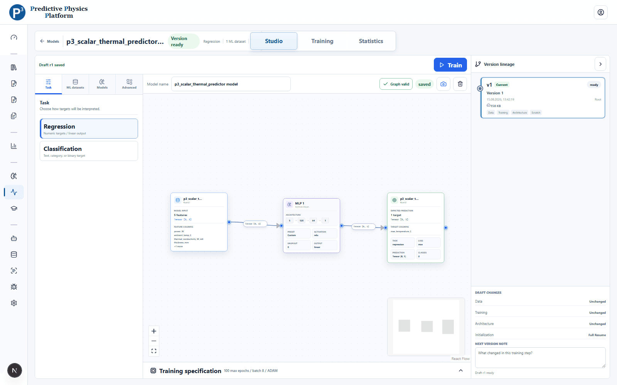Go back to Models list
617x385 pixels.
click(x=50, y=41)
